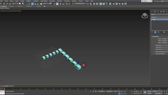Click Edit Named Selection Sets icon
The height and width of the screenshot is (95, 168).
pyautogui.click(x=73, y=4)
